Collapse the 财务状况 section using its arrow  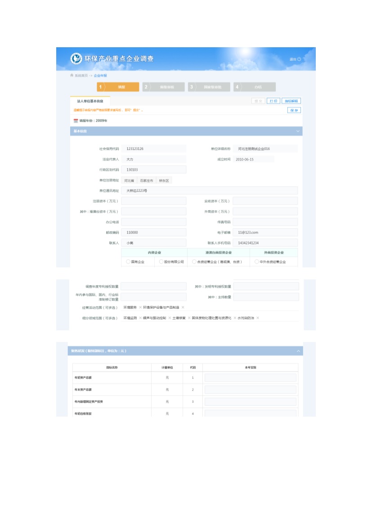coord(298,351)
